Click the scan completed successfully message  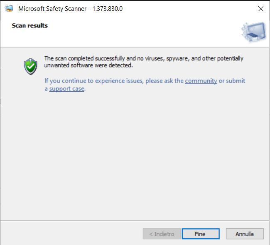point(144,62)
